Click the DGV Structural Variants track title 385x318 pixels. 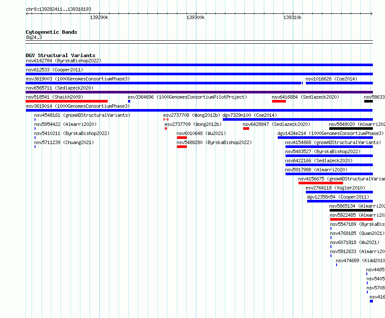pyautogui.click(x=61, y=55)
